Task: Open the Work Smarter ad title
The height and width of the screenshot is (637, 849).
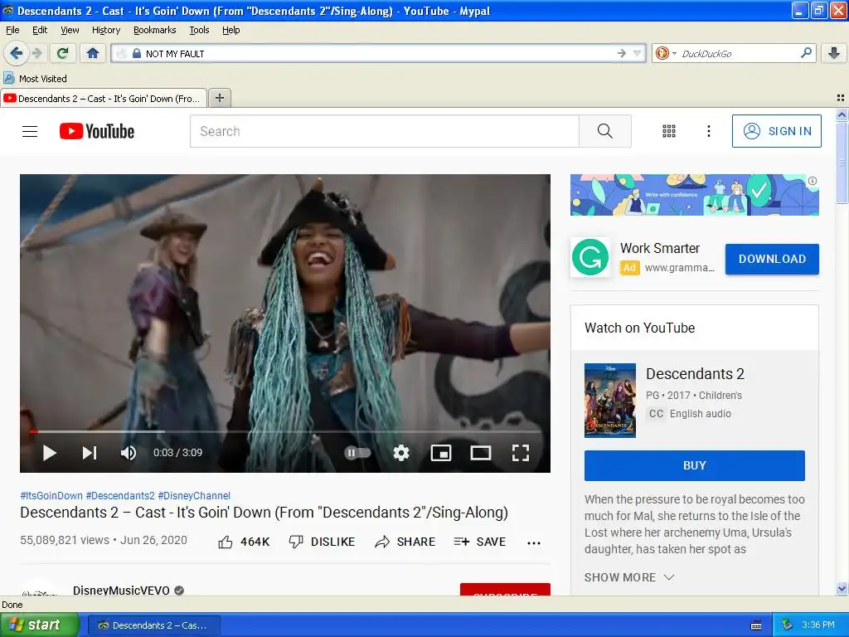Action: coord(659,248)
